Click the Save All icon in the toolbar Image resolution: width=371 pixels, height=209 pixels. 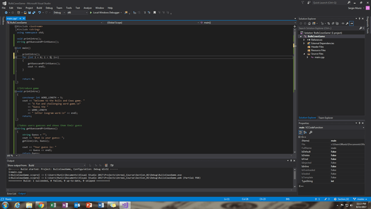pos(34,12)
